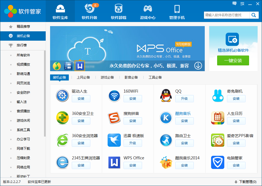Switch to the 工具必备 tab
262x186 pixels.
pyautogui.click(x=155, y=77)
